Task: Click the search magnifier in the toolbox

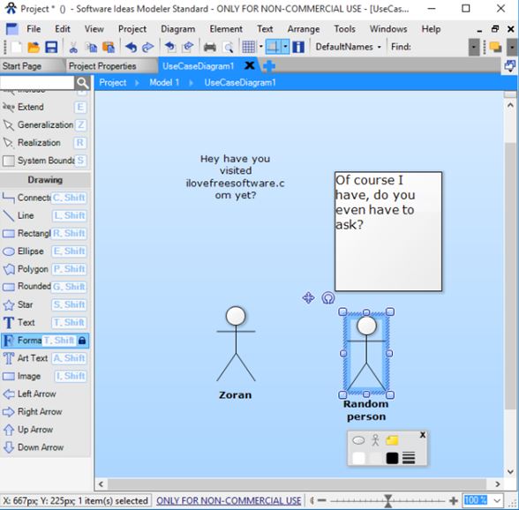Action: [x=82, y=83]
